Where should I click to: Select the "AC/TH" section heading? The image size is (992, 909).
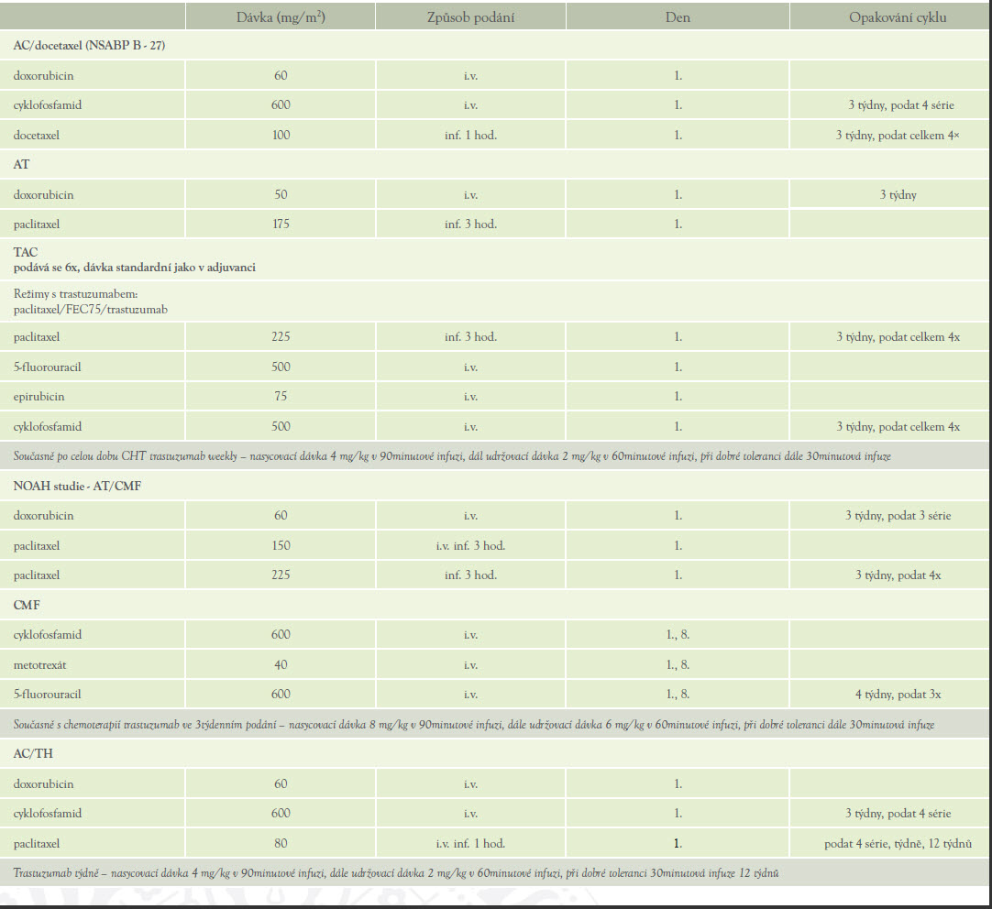(x=31, y=753)
